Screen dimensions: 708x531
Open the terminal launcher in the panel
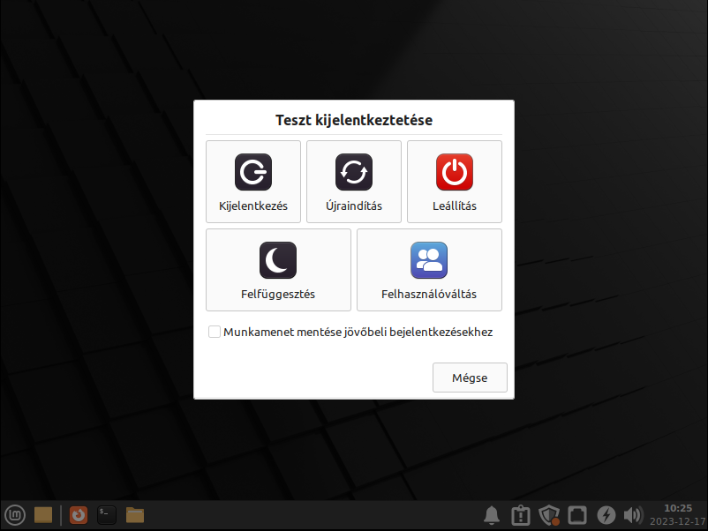(107, 515)
